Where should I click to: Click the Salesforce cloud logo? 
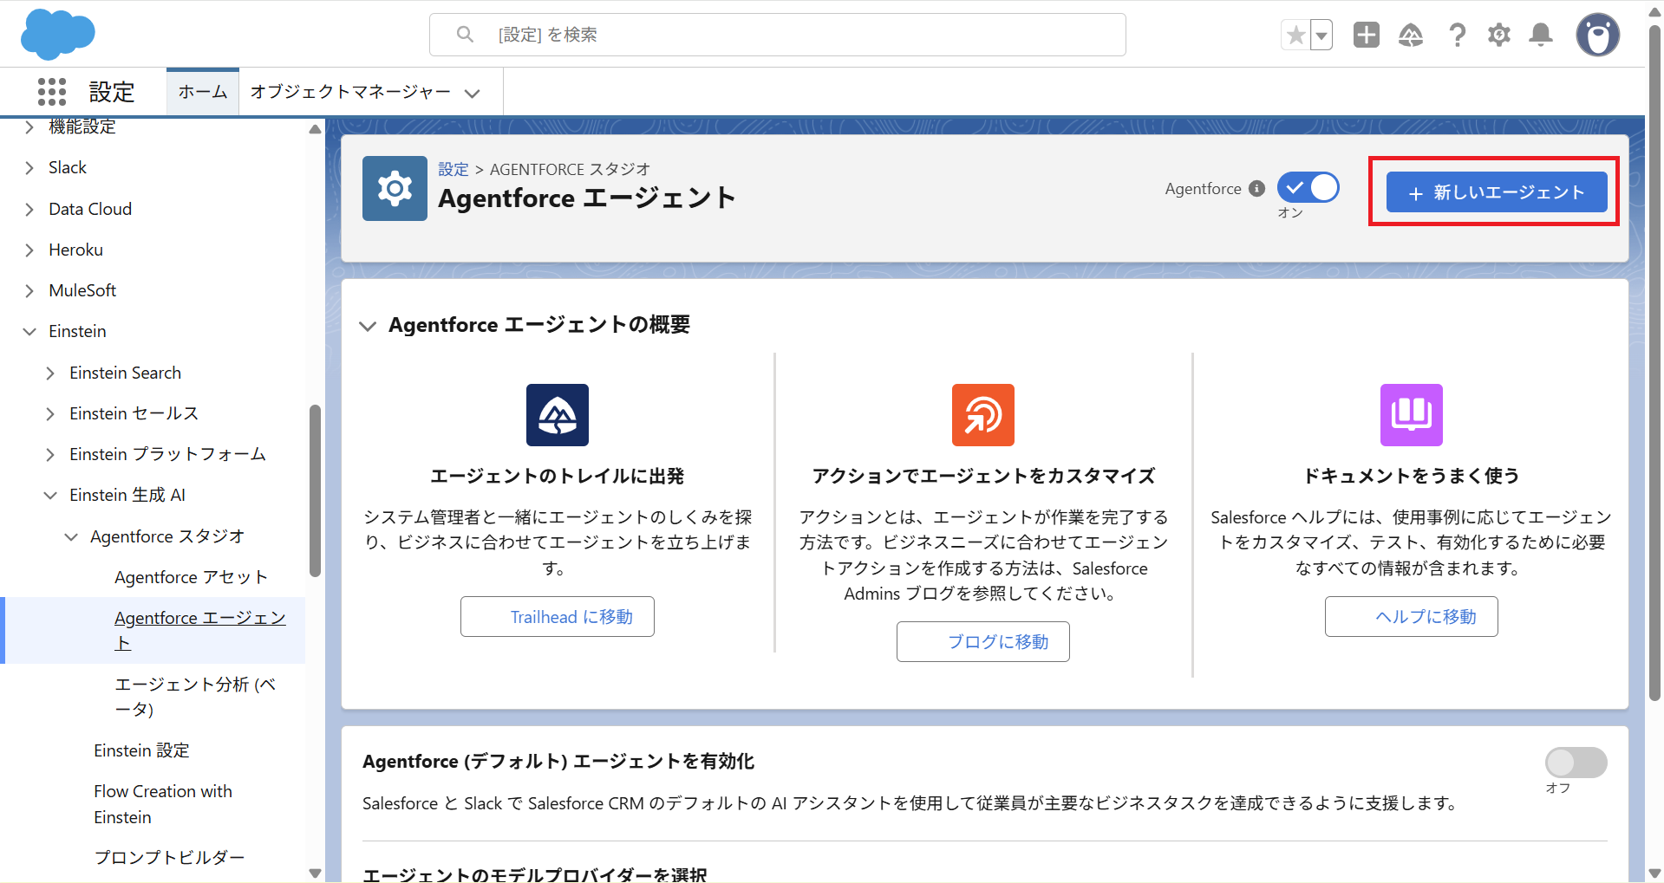57,35
